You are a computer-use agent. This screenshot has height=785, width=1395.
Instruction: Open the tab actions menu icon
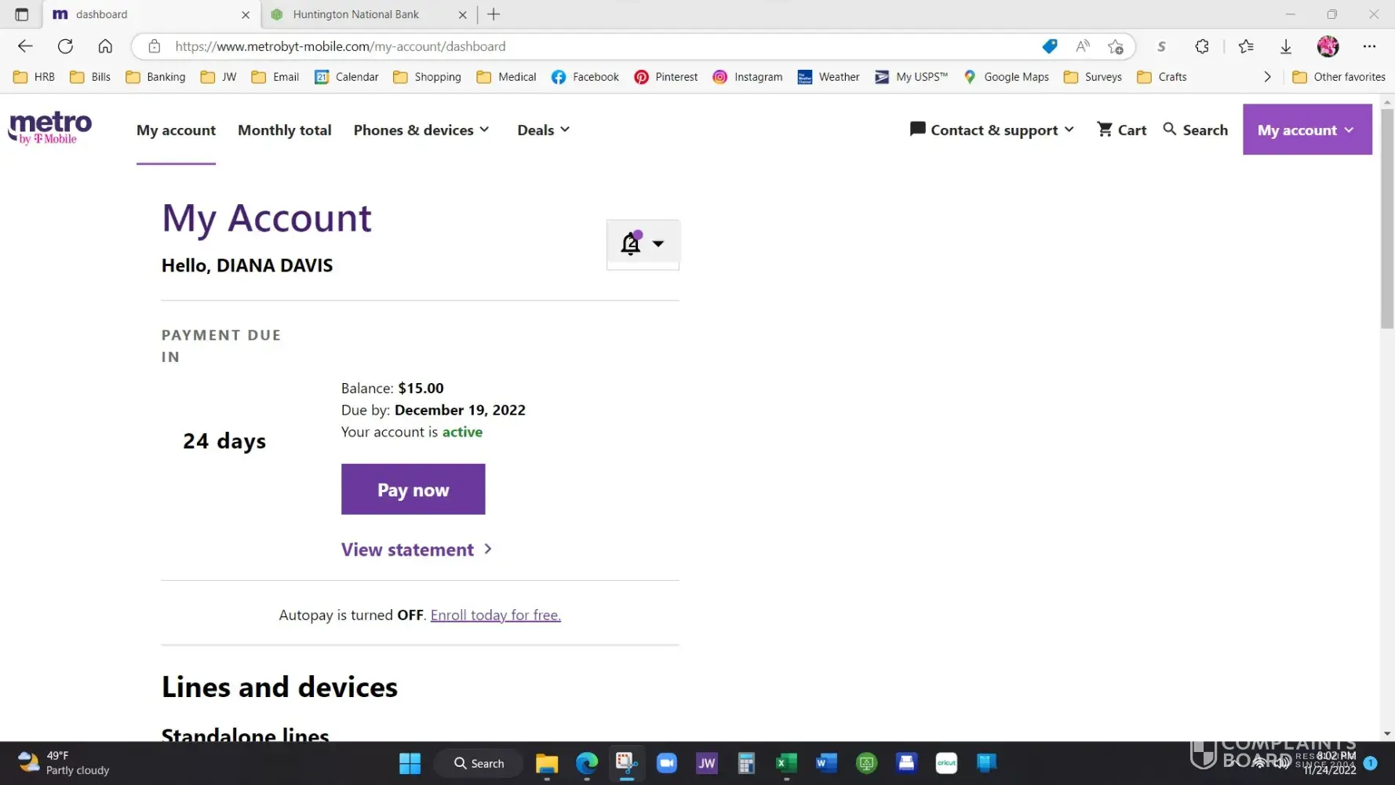tap(21, 14)
